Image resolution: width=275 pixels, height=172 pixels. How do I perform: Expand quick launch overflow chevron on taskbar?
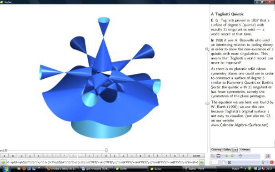click(x=39, y=168)
